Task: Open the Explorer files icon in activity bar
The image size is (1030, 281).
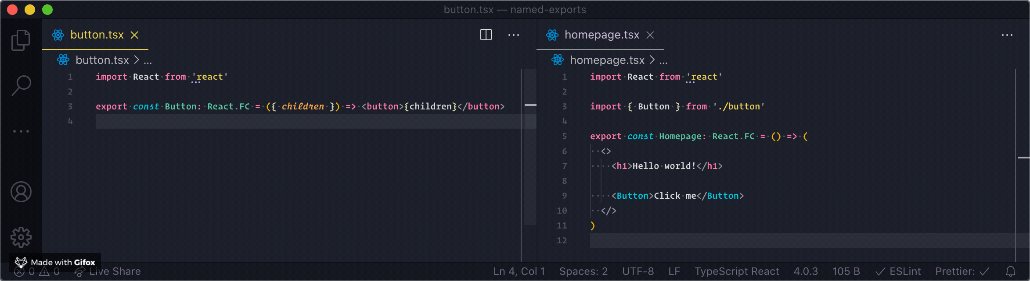Action: 21,40
